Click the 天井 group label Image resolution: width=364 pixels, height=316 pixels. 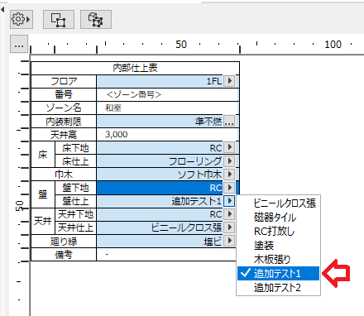(43, 221)
